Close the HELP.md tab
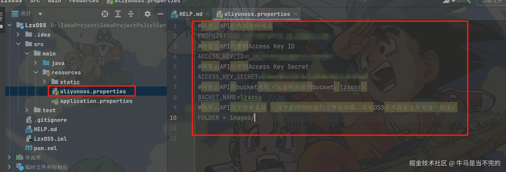This screenshot has height=172, width=506. pyautogui.click(x=208, y=14)
